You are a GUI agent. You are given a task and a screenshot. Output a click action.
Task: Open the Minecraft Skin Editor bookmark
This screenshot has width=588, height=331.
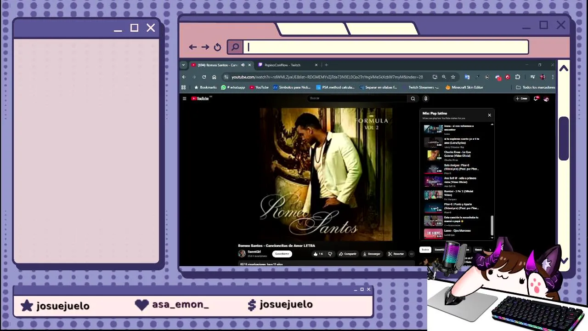pos(464,87)
